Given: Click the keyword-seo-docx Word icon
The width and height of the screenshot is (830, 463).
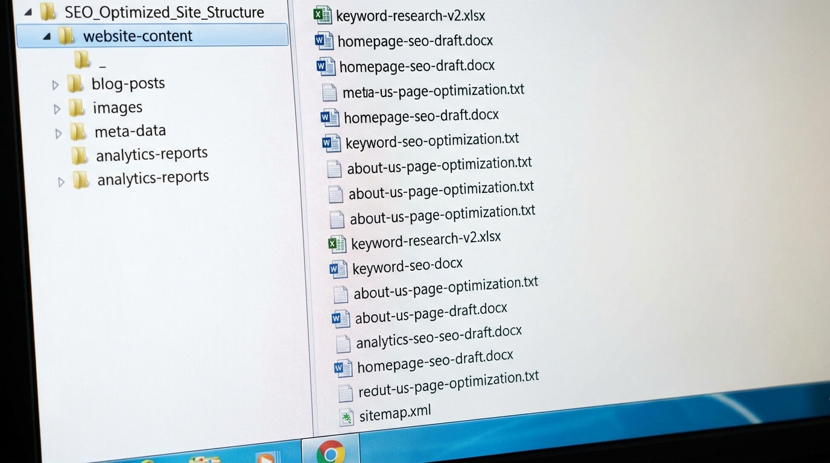Looking at the screenshot, I should [x=338, y=269].
